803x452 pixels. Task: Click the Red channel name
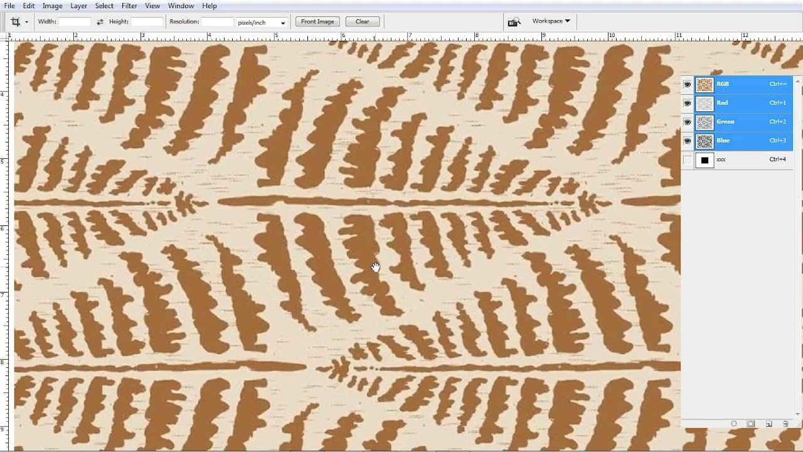pyautogui.click(x=722, y=103)
